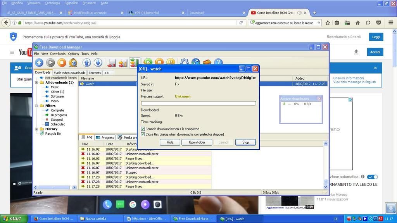Click the log pane scroll down arrow

tap(326, 187)
